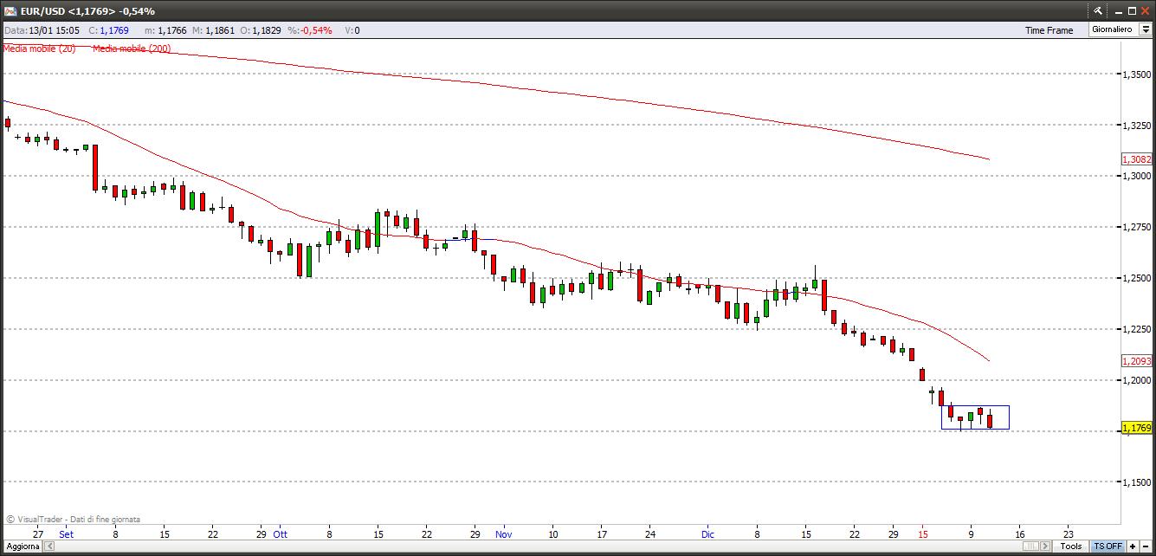Toggle the TS OFF button
1156x556 pixels.
point(1108,546)
